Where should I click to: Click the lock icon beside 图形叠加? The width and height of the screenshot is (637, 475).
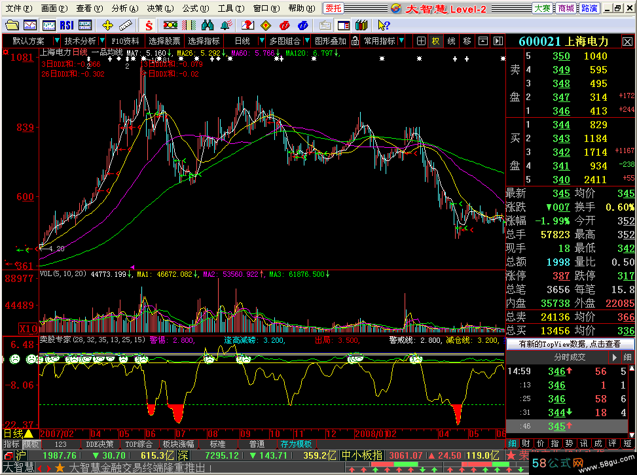355,41
